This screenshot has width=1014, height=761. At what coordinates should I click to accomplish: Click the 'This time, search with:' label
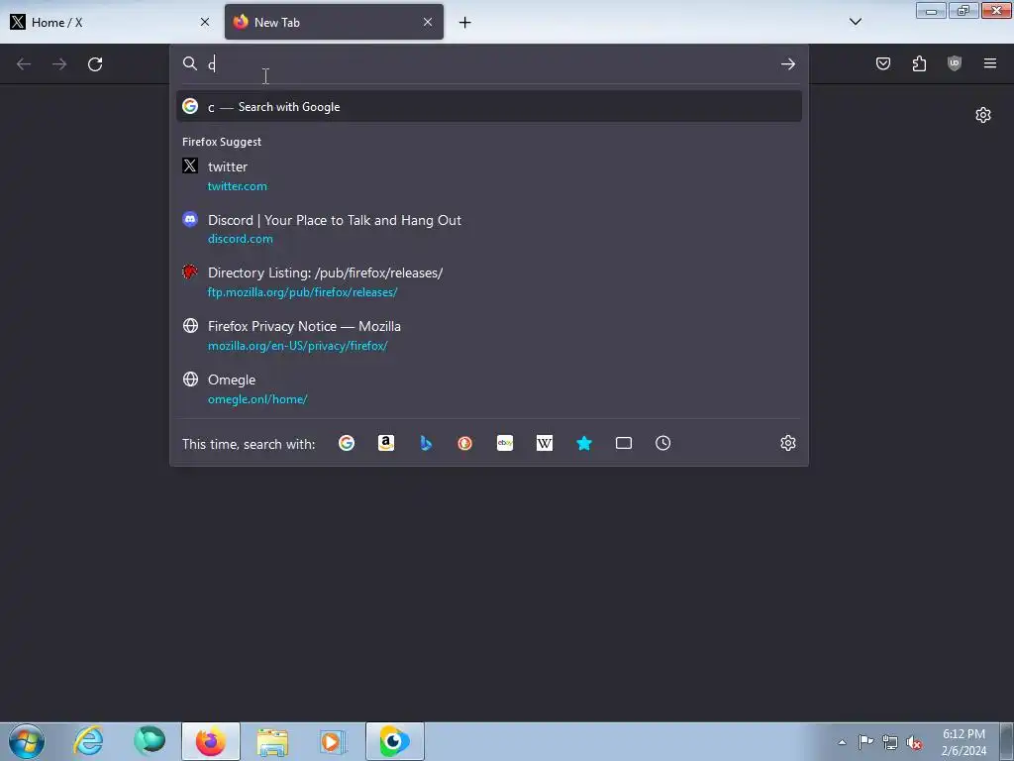click(x=249, y=444)
